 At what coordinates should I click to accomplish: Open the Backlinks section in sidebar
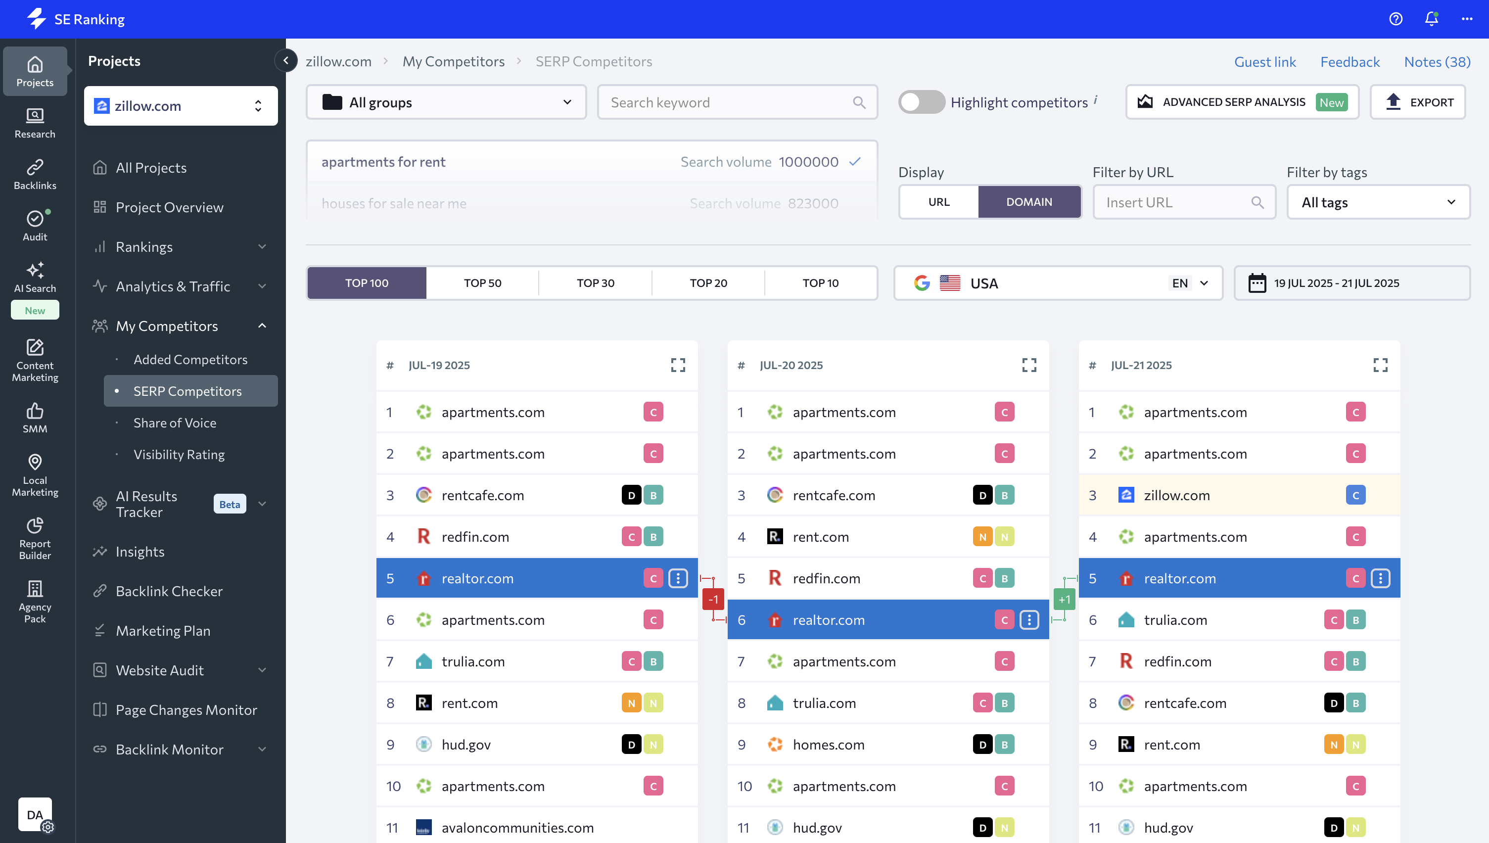[x=35, y=174]
